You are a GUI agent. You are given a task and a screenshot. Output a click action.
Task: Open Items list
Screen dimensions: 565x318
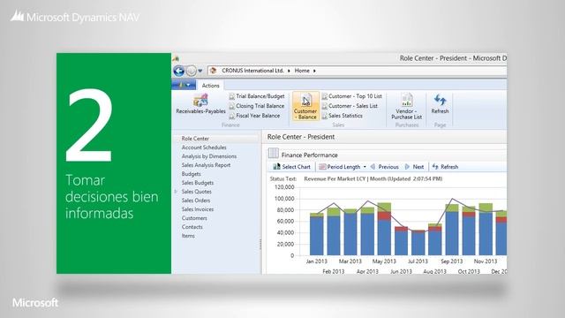click(188, 236)
